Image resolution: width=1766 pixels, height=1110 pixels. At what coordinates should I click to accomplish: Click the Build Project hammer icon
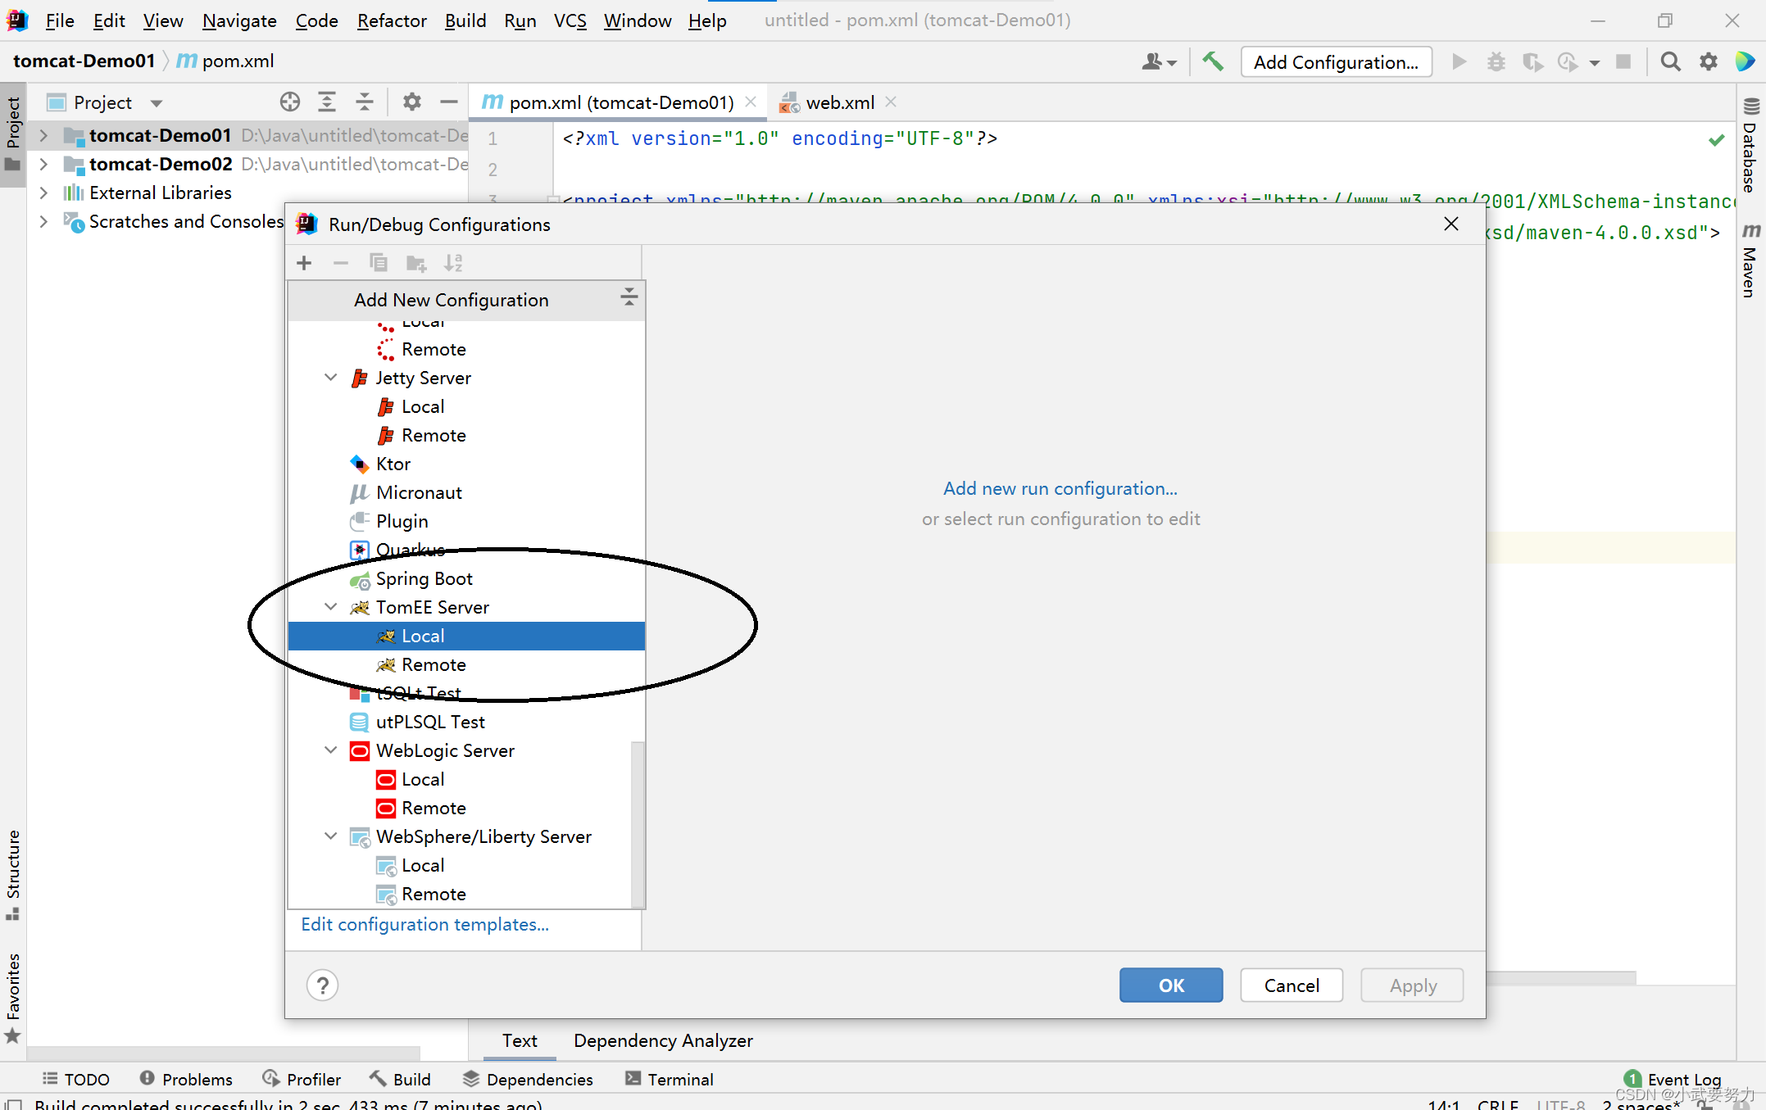(x=1213, y=61)
